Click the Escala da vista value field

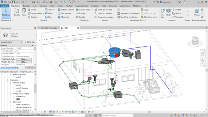coord(24,48)
